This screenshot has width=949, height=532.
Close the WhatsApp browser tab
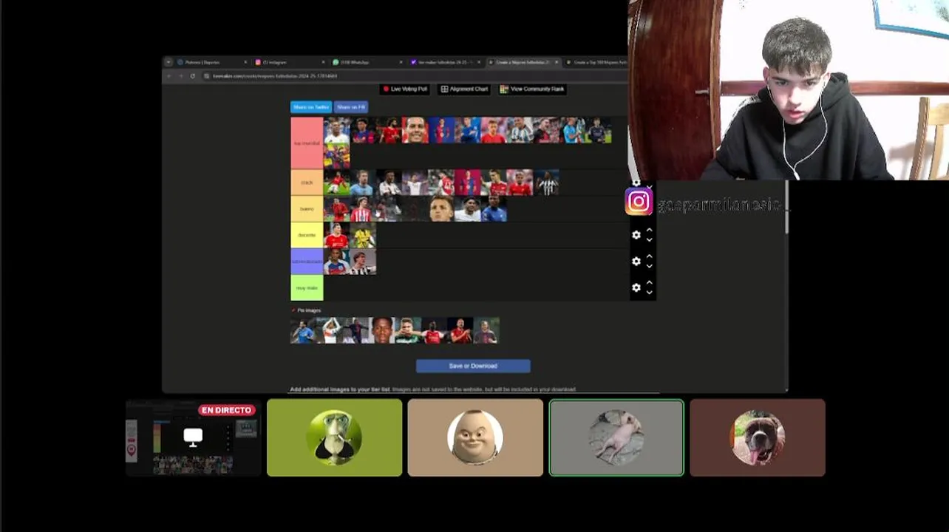pos(401,62)
